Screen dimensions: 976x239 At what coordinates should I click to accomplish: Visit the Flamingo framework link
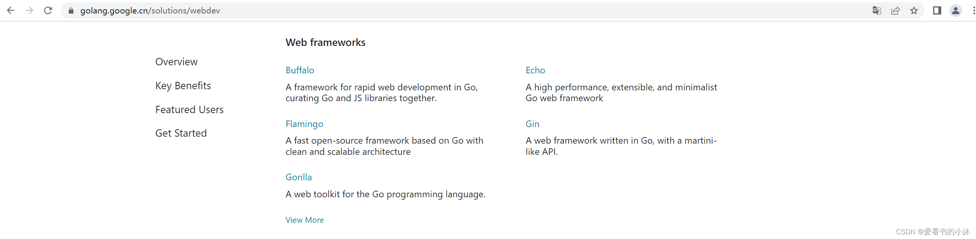tap(304, 124)
